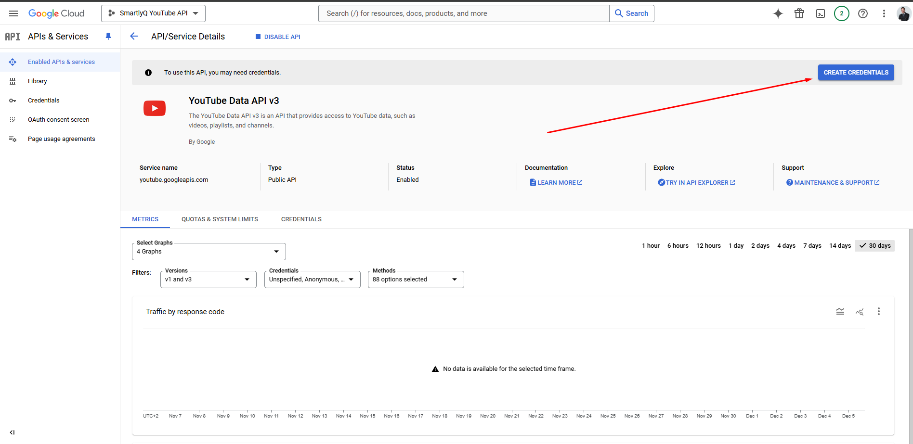Select the 30 days time range
The image size is (913, 444).
[874, 246]
